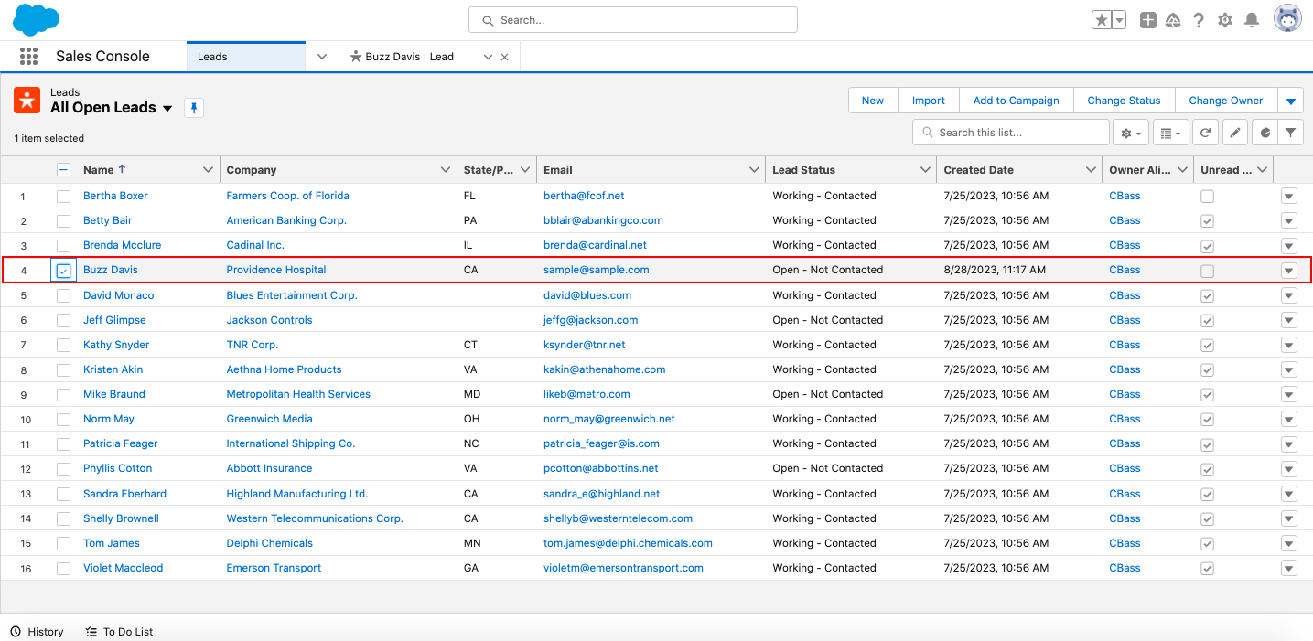Open the filters funnel icon
Screen dimensions: 1313x641
tap(1290, 133)
